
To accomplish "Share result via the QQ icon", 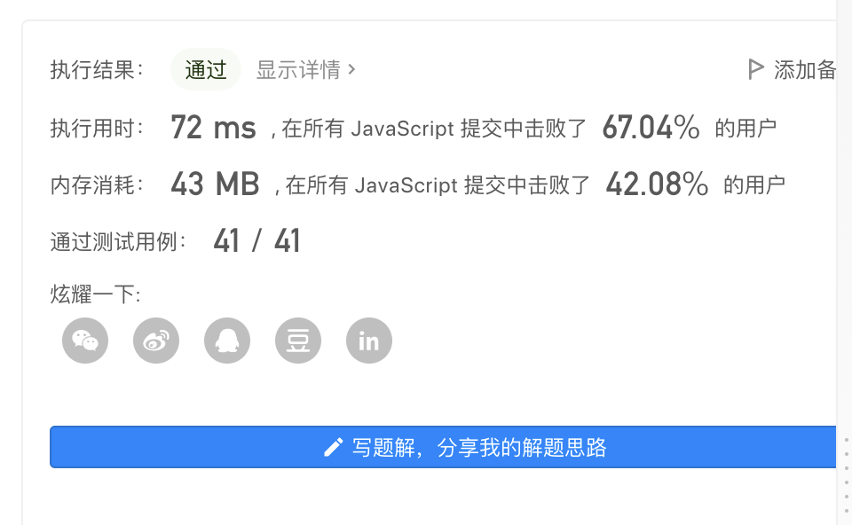I will pyautogui.click(x=226, y=341).
